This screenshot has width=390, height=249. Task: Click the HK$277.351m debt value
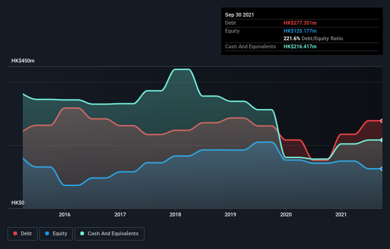(x=300, y=23)
